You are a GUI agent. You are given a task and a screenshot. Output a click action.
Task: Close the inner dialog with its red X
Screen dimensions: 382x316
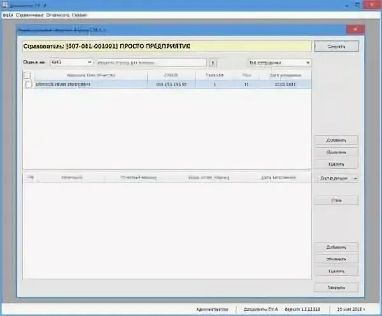pyautogui.click(x=355, y=29)
